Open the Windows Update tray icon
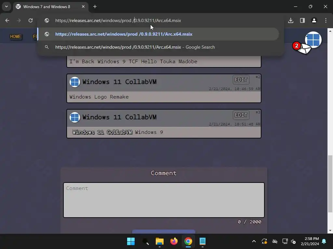Image resolution: width=333 pixels, height=249 pixels. [x=264, y=241]
